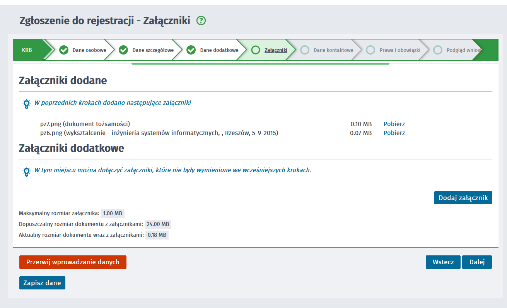The image size is (507, 308).
Task: Click the Załączniki dodane heading
Action: pyautogui.click(x=63, y=80)
